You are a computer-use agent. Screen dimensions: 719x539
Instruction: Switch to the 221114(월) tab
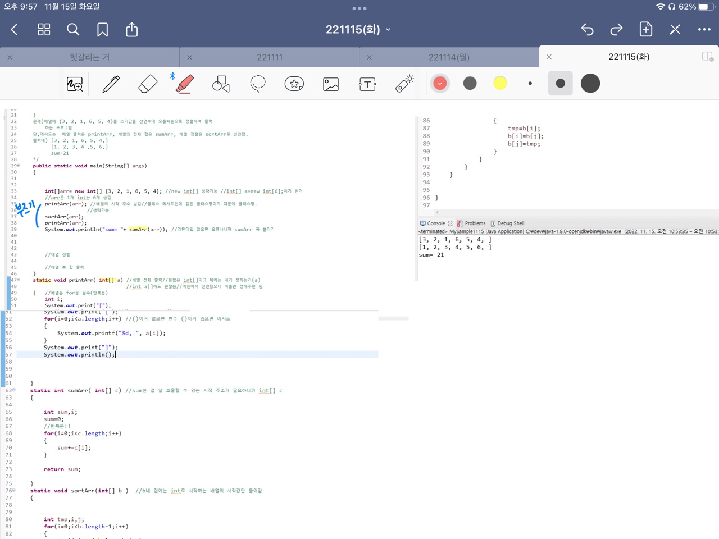coord(449,57)
